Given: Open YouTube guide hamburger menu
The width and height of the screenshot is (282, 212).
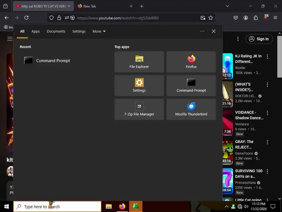Looking at the screenshot, I should (10, 39).
